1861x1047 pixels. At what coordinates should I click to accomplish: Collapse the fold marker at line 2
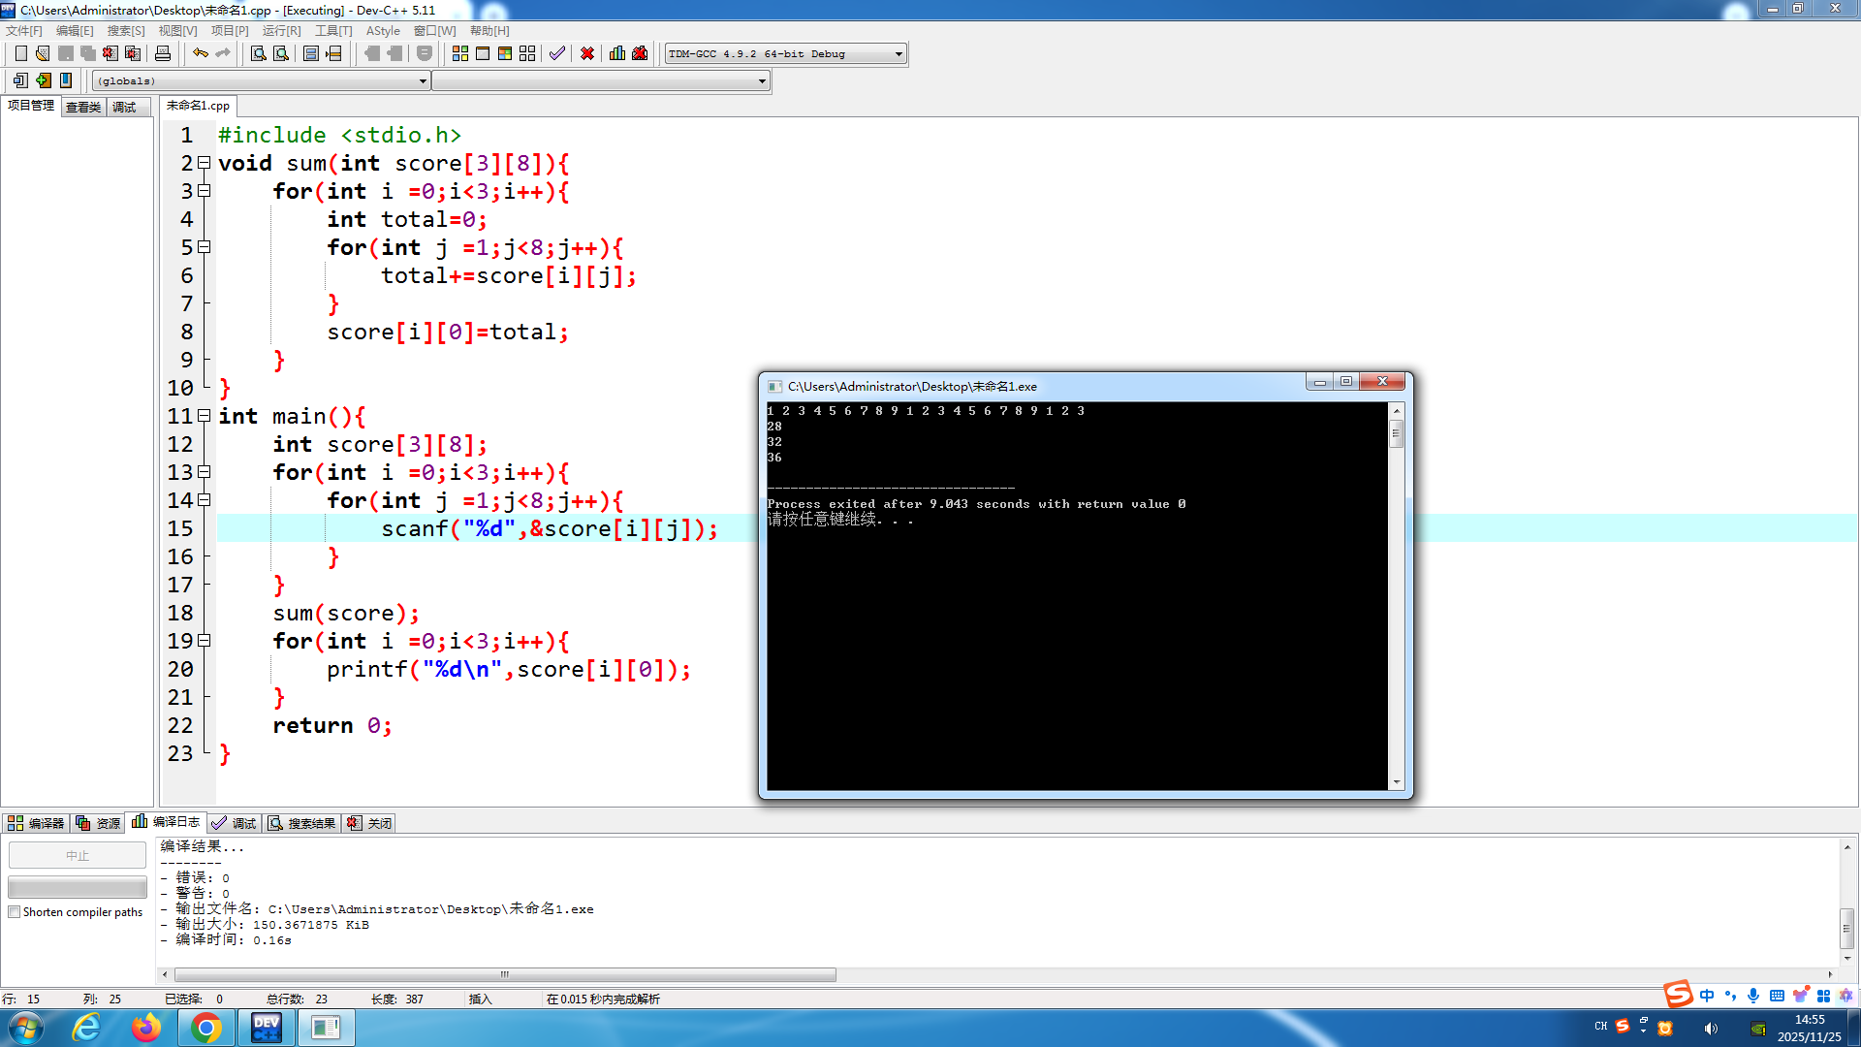(205, 163)
